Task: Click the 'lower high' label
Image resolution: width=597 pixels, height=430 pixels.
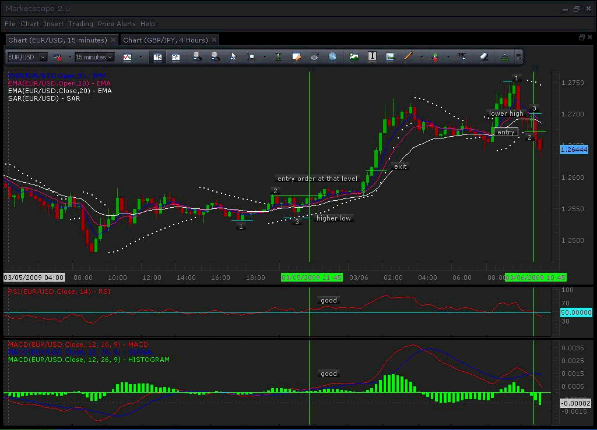Action: (x=507, y=113)
